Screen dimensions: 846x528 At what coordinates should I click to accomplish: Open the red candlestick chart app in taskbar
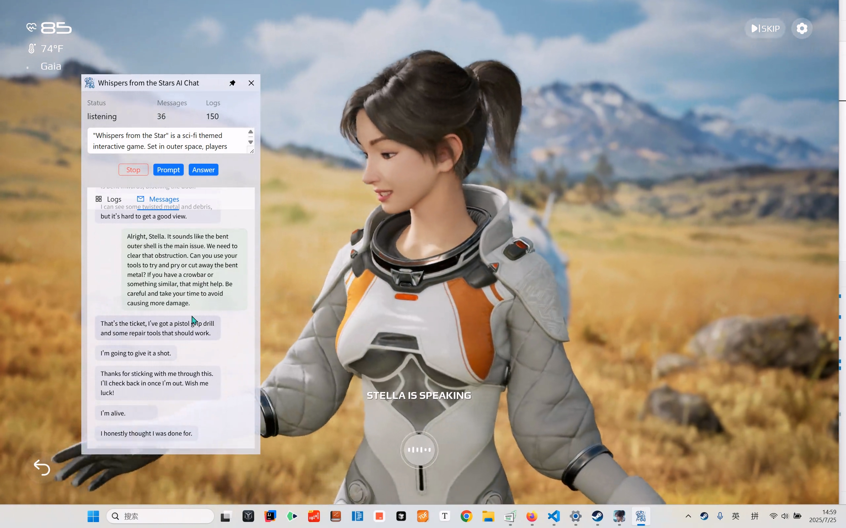[x=314, y=516]
